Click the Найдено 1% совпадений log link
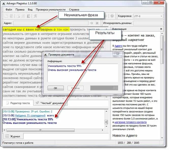The width and height of the screenshot is (169, 150). (x=30, y=115)
